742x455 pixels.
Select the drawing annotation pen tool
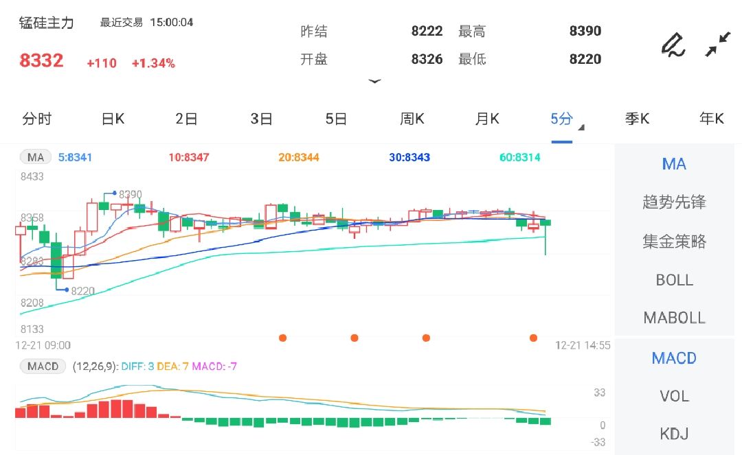click(672, 45)
